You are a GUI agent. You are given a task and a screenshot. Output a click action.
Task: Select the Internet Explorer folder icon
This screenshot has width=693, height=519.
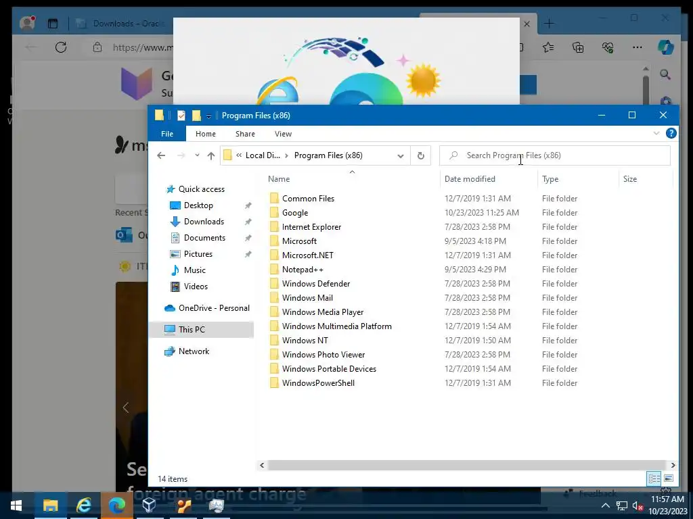pyautogui.click(x=274, y=226)
